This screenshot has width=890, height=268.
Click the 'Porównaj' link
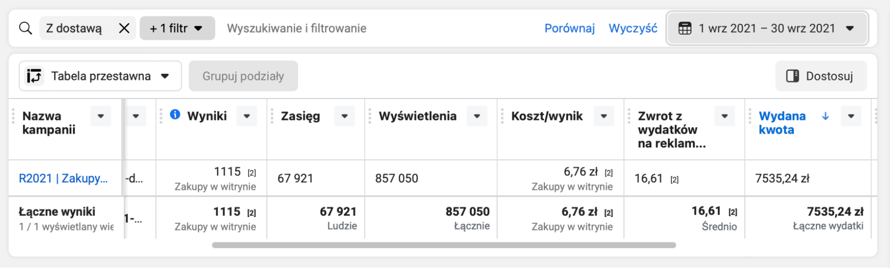point(569,28)
